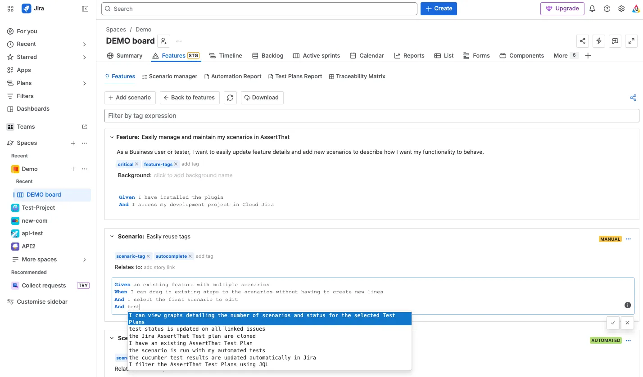
Task: Confirm the scenario edit with the checkmark
Action: coord(612,323)
